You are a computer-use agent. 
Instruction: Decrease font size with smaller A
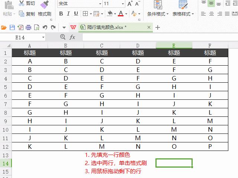click(138, 3)
